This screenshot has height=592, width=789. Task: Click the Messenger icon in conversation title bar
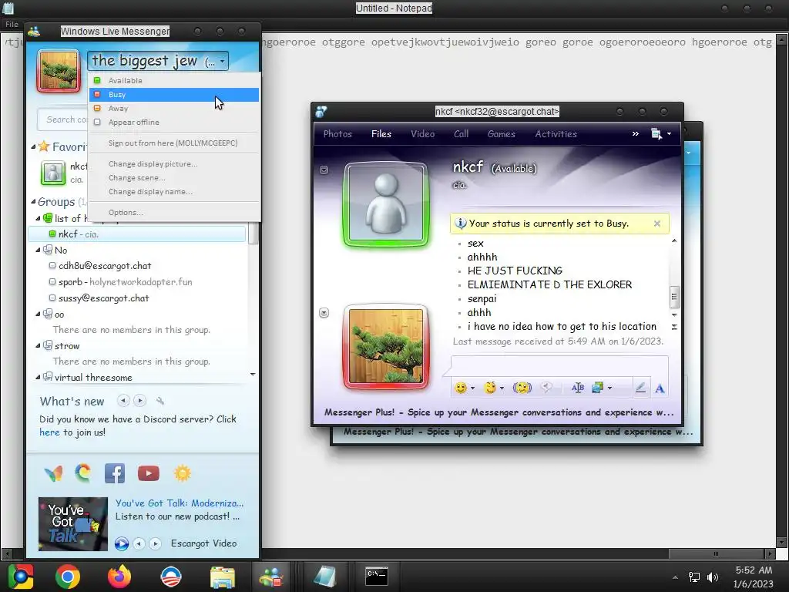pyautogui.click(x=321, y=111)
